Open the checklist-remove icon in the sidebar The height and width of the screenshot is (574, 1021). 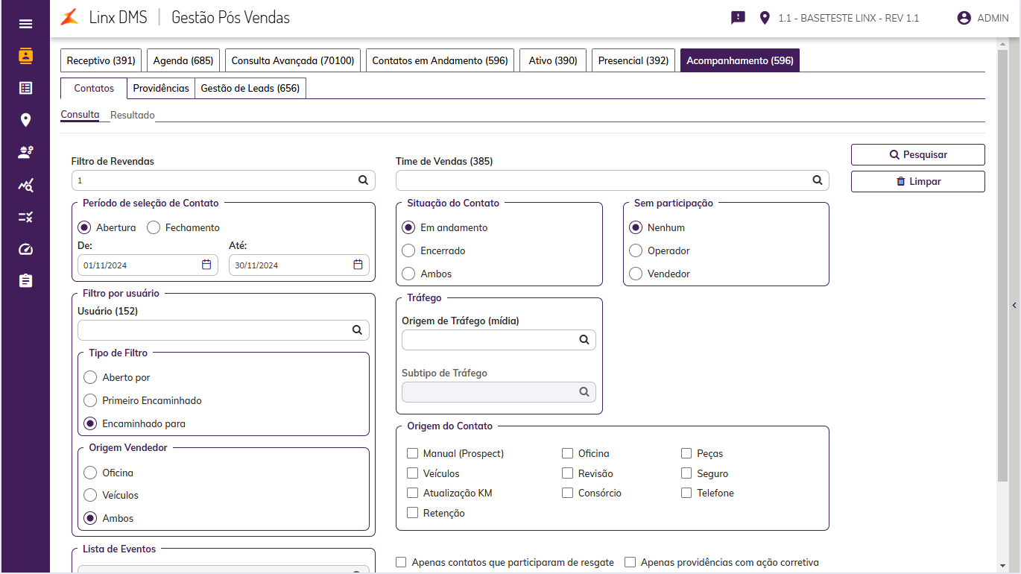pyautogui.click(x=25, y=217)
